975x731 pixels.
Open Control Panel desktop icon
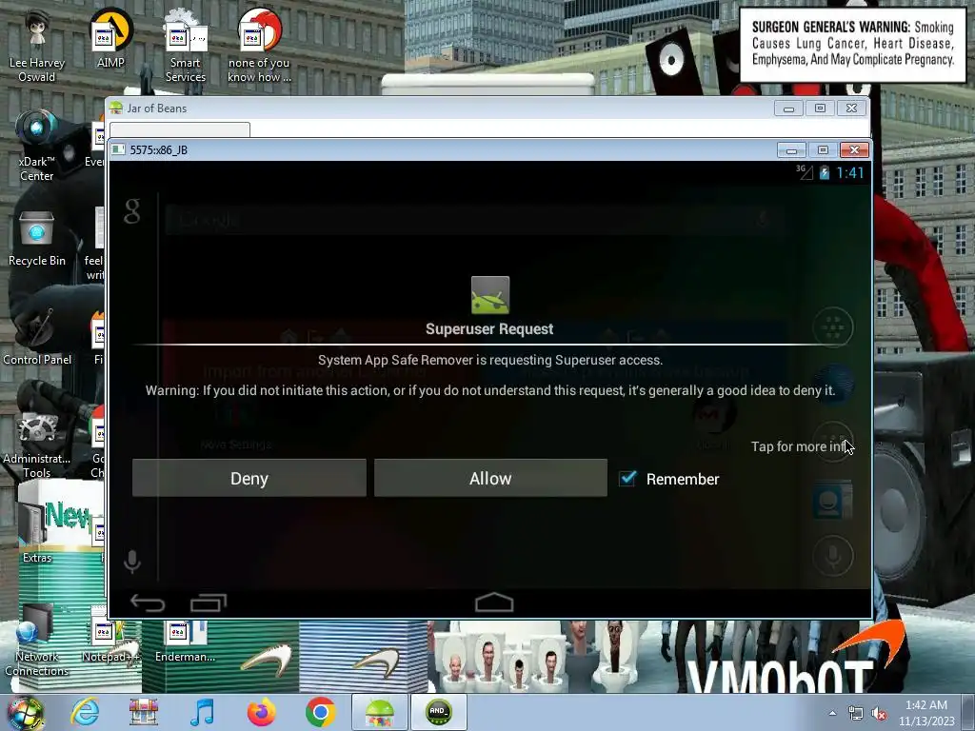point(37,337)
